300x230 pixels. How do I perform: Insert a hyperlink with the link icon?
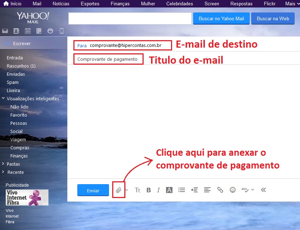point(220,190)
